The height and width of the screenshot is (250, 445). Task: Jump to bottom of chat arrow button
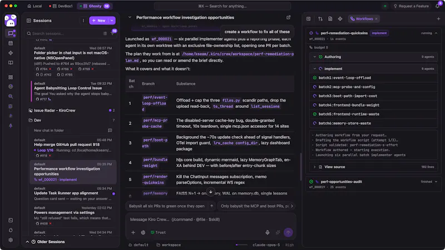(x=211, y=192)
